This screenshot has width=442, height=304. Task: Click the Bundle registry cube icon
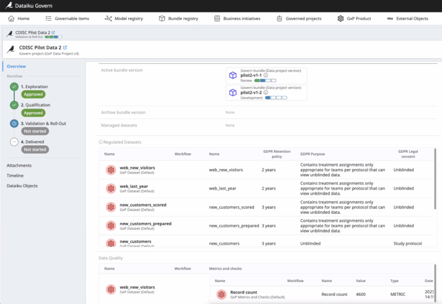[x=162, y=18]
